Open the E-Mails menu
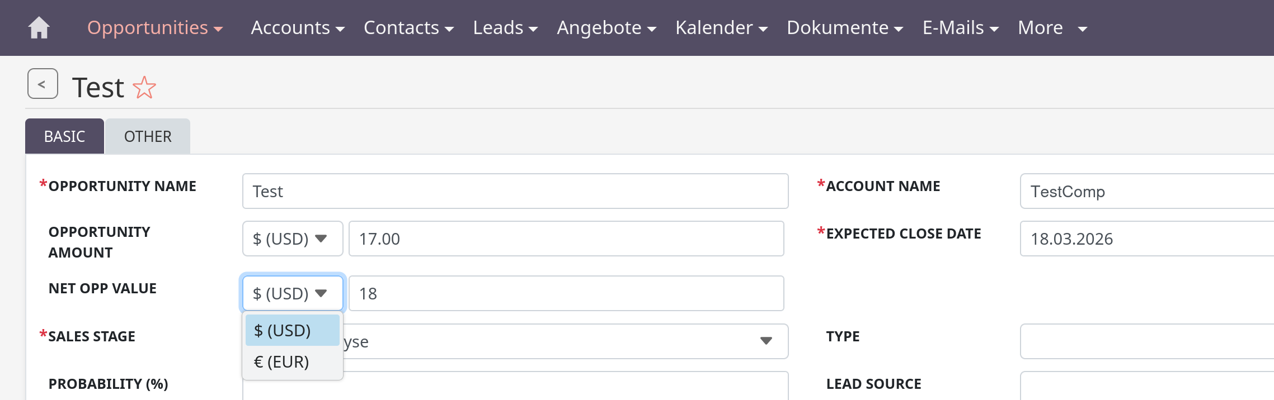Image resolution: width=1274 pixels, height=400 pixels. coord(960,28)
